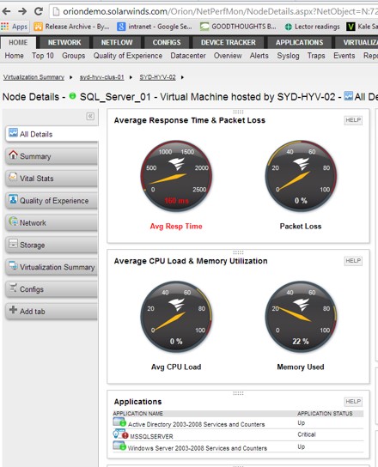The image size is (378, 467).
Task: Open the MSSQLSERVER application link
Action: 151,436
